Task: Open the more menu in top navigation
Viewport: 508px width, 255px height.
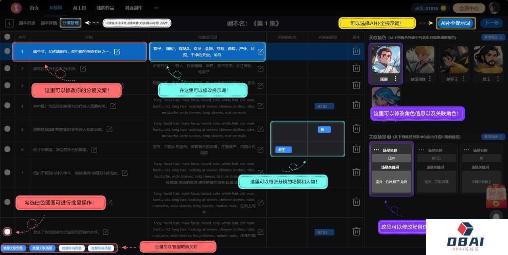Action: (x=156, y=8)
